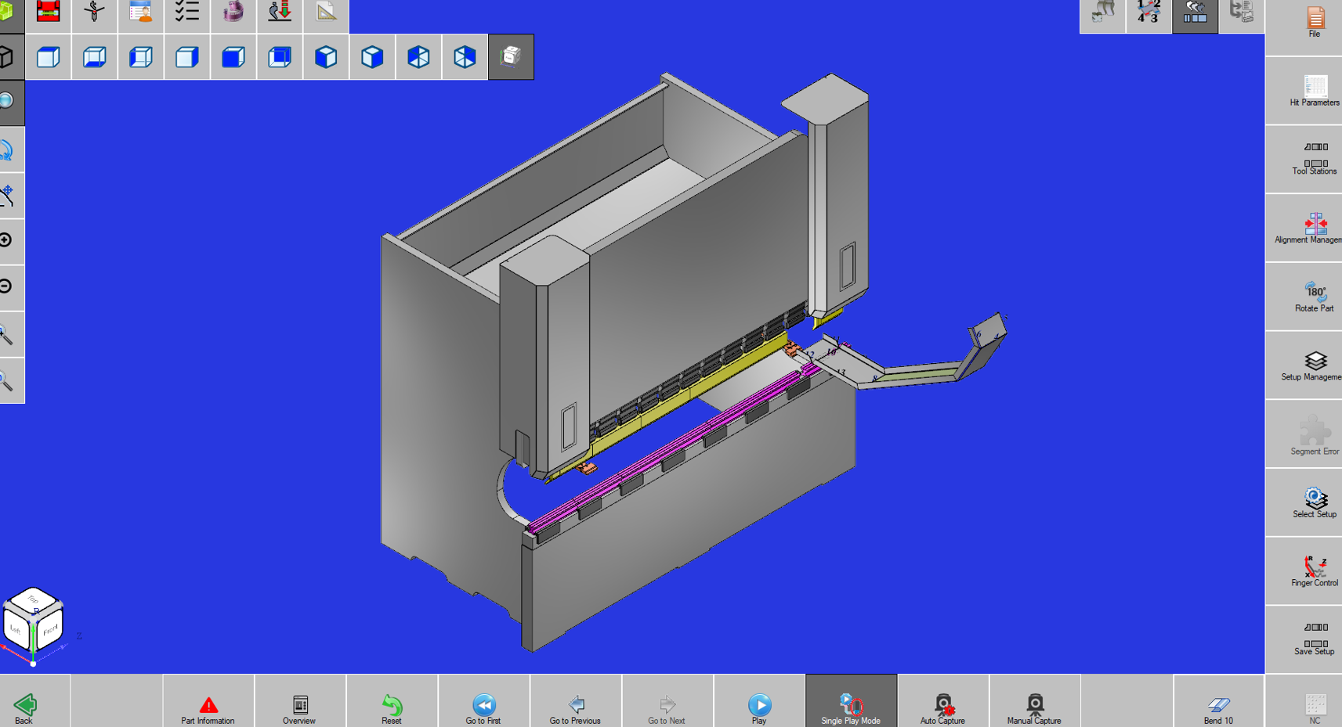Toggle Auto Capture
1342x727 pixels.
tap(942, 707)
